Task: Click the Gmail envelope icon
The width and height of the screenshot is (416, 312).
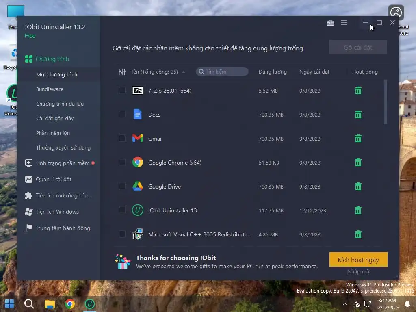Action: [137, 138]
